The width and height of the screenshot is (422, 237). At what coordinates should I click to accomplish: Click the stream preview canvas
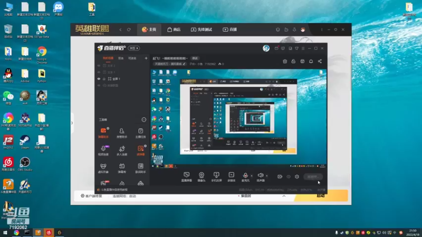238,119
